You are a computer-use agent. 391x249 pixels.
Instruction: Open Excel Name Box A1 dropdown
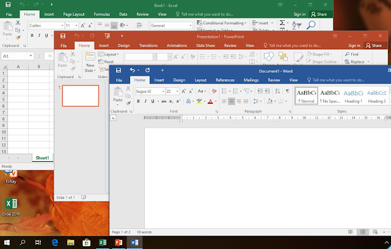coord(31,56)
